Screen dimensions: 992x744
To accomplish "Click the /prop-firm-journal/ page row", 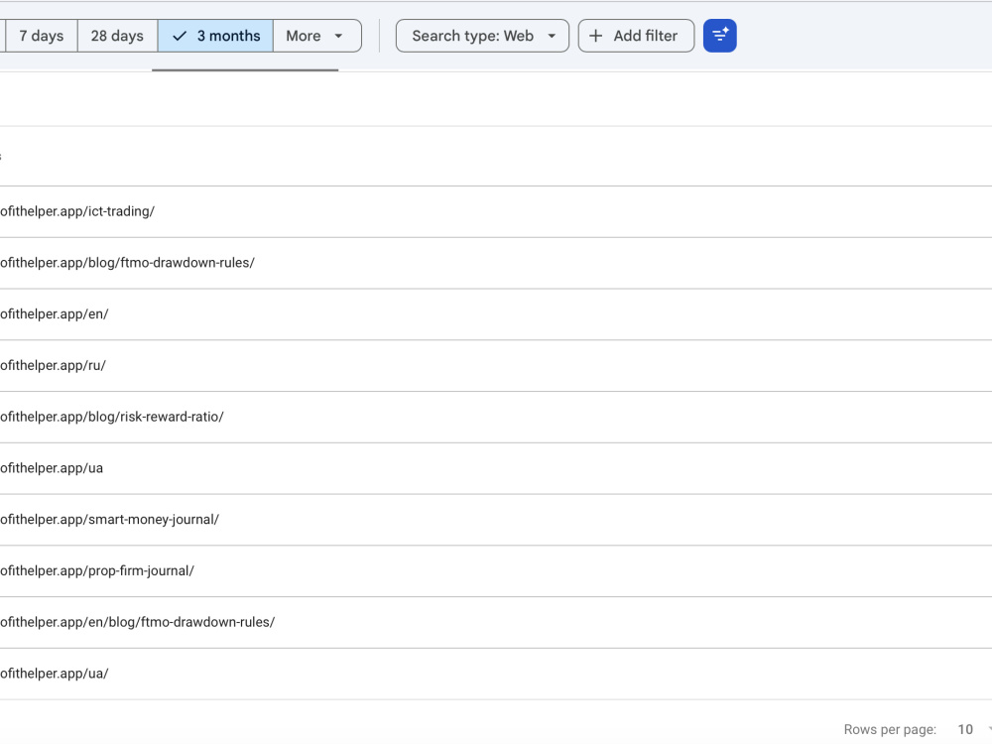I will (496, 570).
